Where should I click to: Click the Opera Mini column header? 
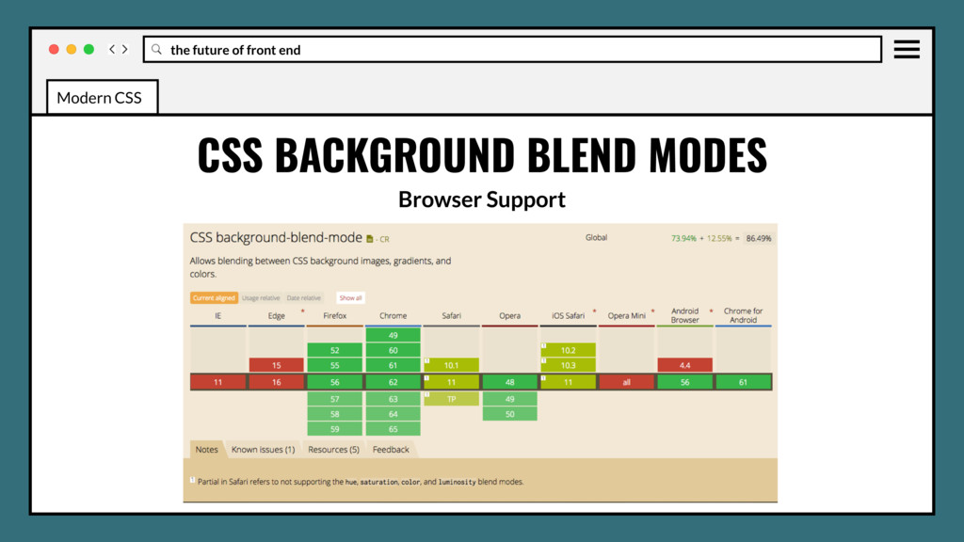(x=626, y=316)
